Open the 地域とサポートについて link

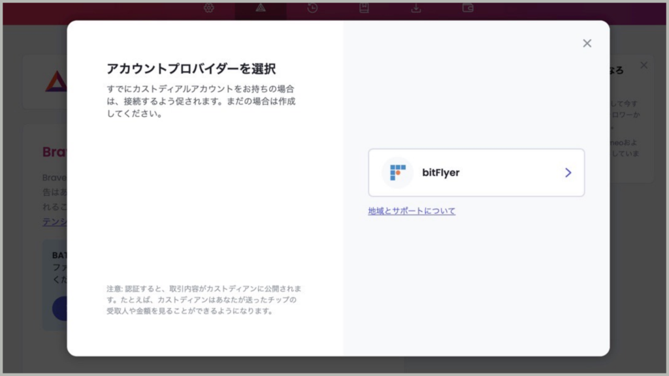412,211
